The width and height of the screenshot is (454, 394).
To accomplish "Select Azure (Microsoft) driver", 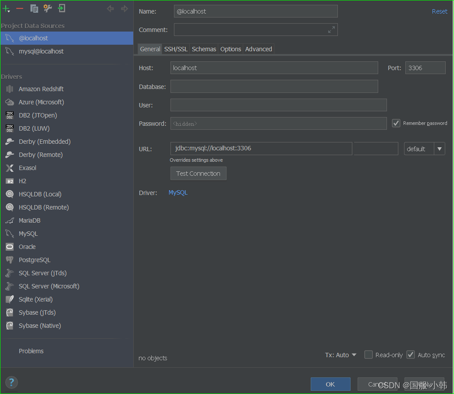I will (x=67, y=102).
